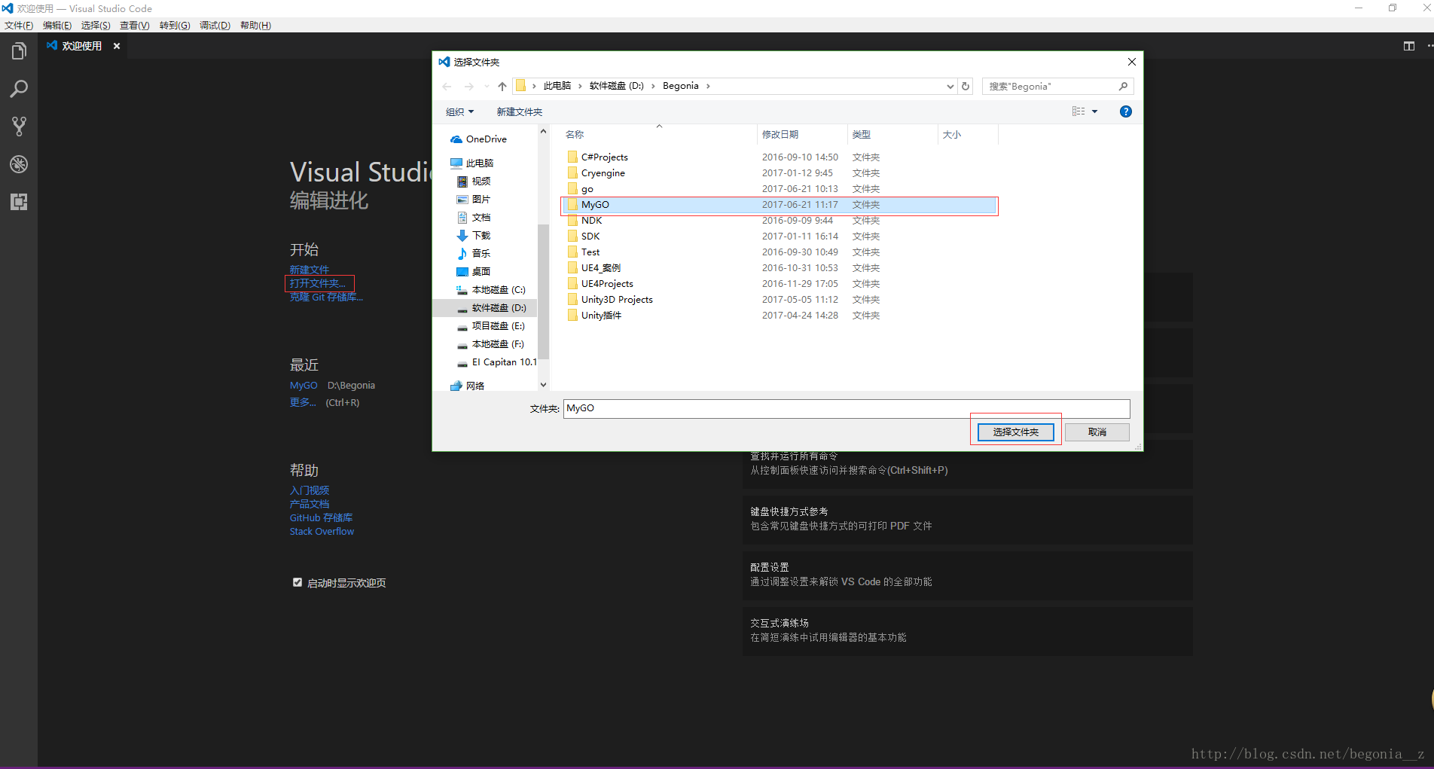Select the MyGO folder in list
Viewport: 1434px width, 769px height.
pyautogui.click(x=595, y=205)
